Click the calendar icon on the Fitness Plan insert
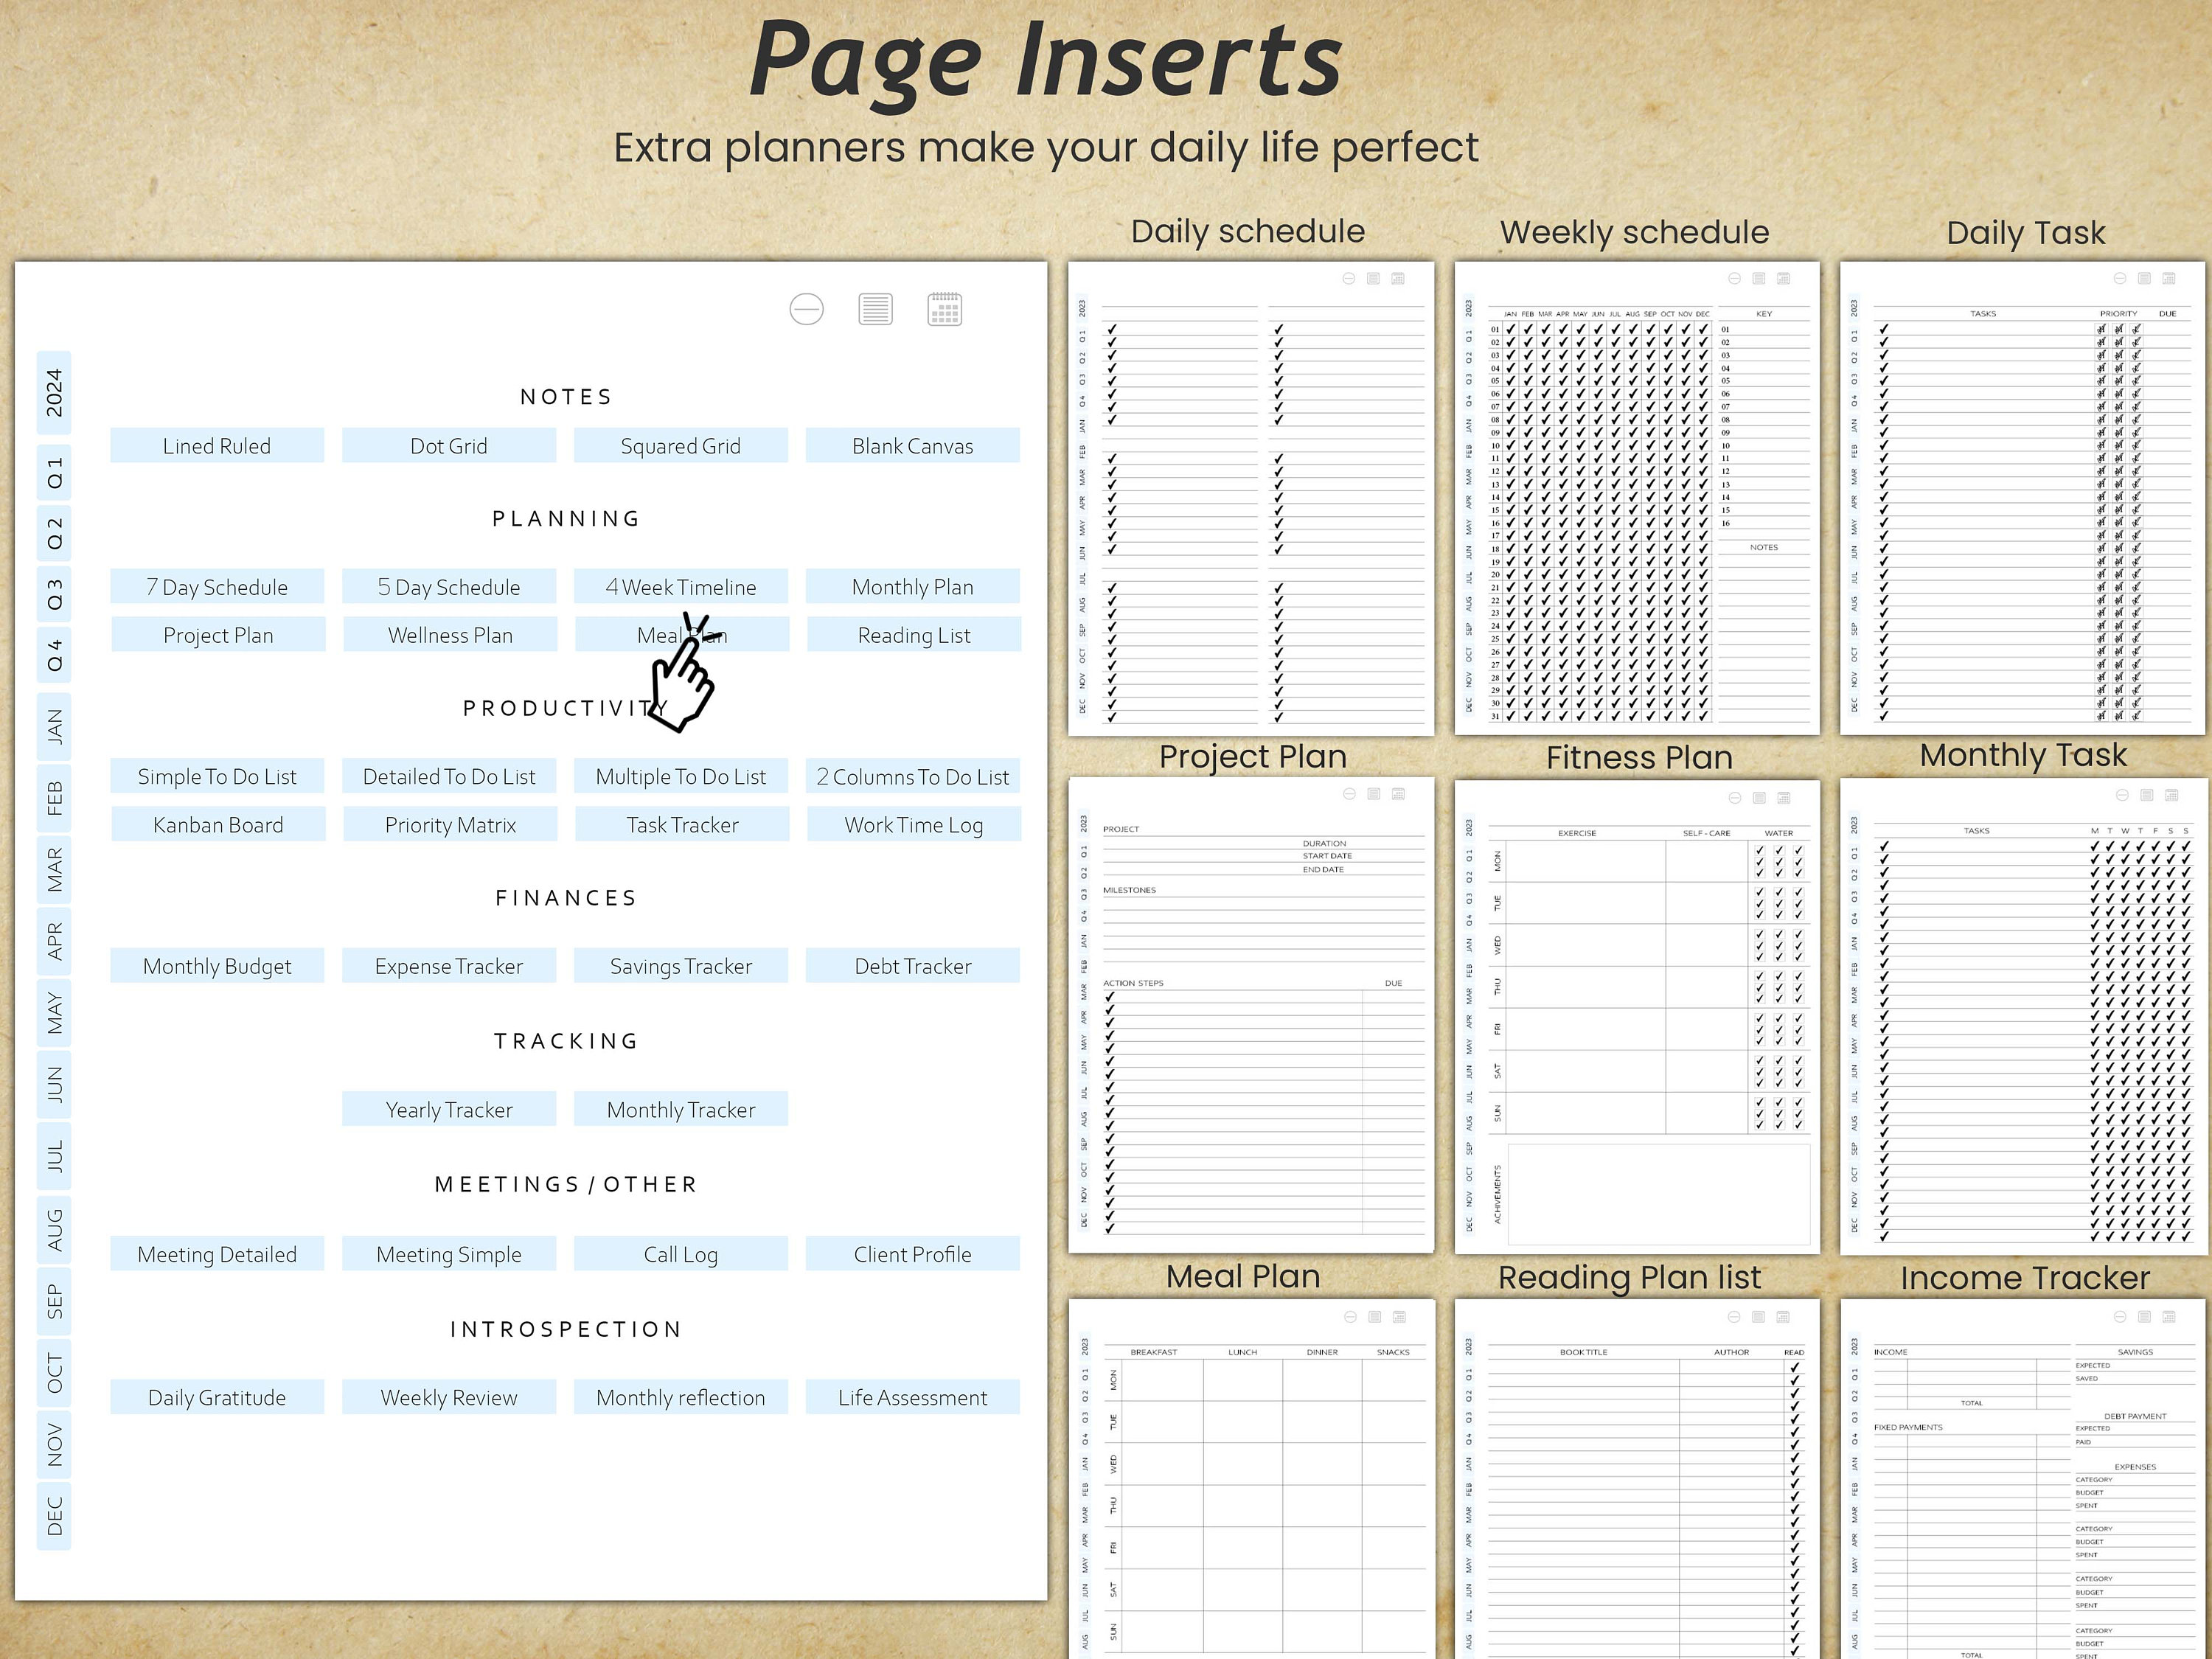 coord(1784,797)
